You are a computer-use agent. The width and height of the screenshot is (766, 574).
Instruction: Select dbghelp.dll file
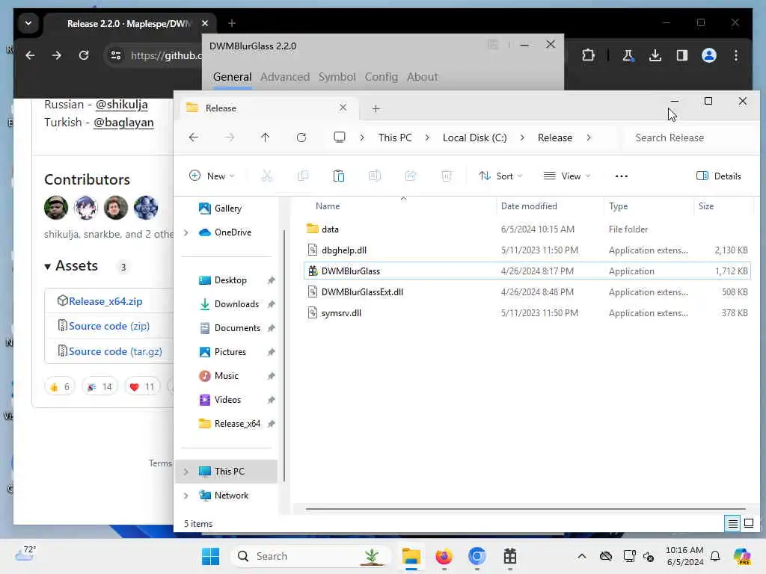(x=527, y=250)
